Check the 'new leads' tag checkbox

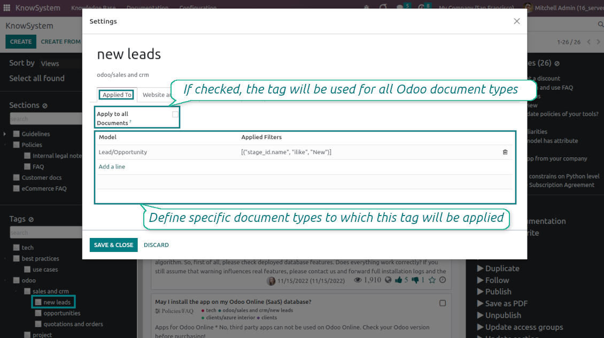coord(38,302)
